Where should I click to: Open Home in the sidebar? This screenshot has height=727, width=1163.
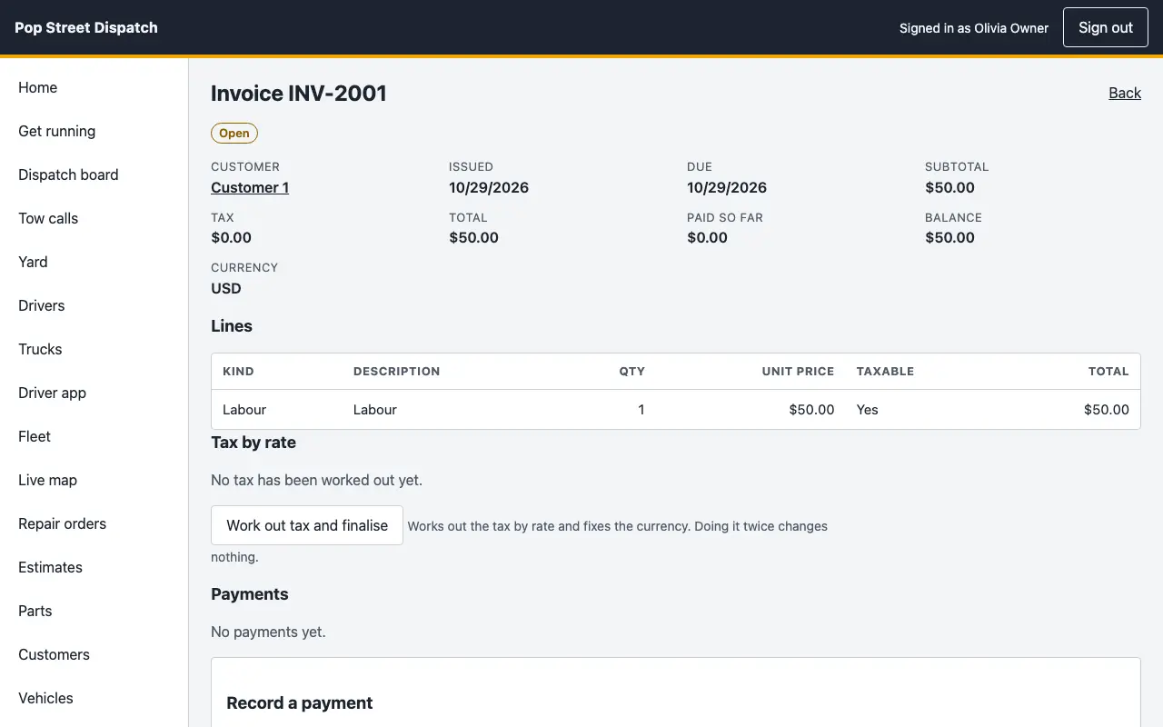coord(38,87)
